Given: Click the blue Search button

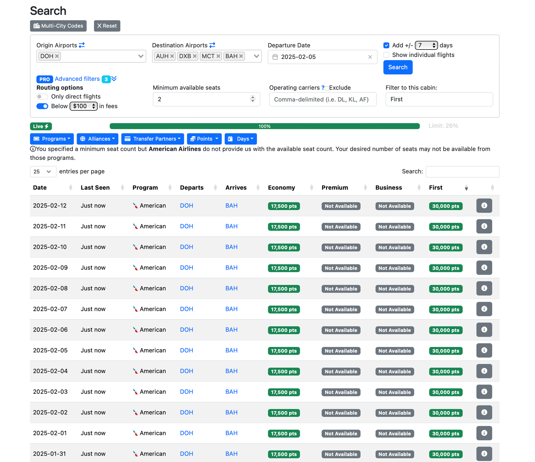Looking at the screenshot, I should point(398,67).
